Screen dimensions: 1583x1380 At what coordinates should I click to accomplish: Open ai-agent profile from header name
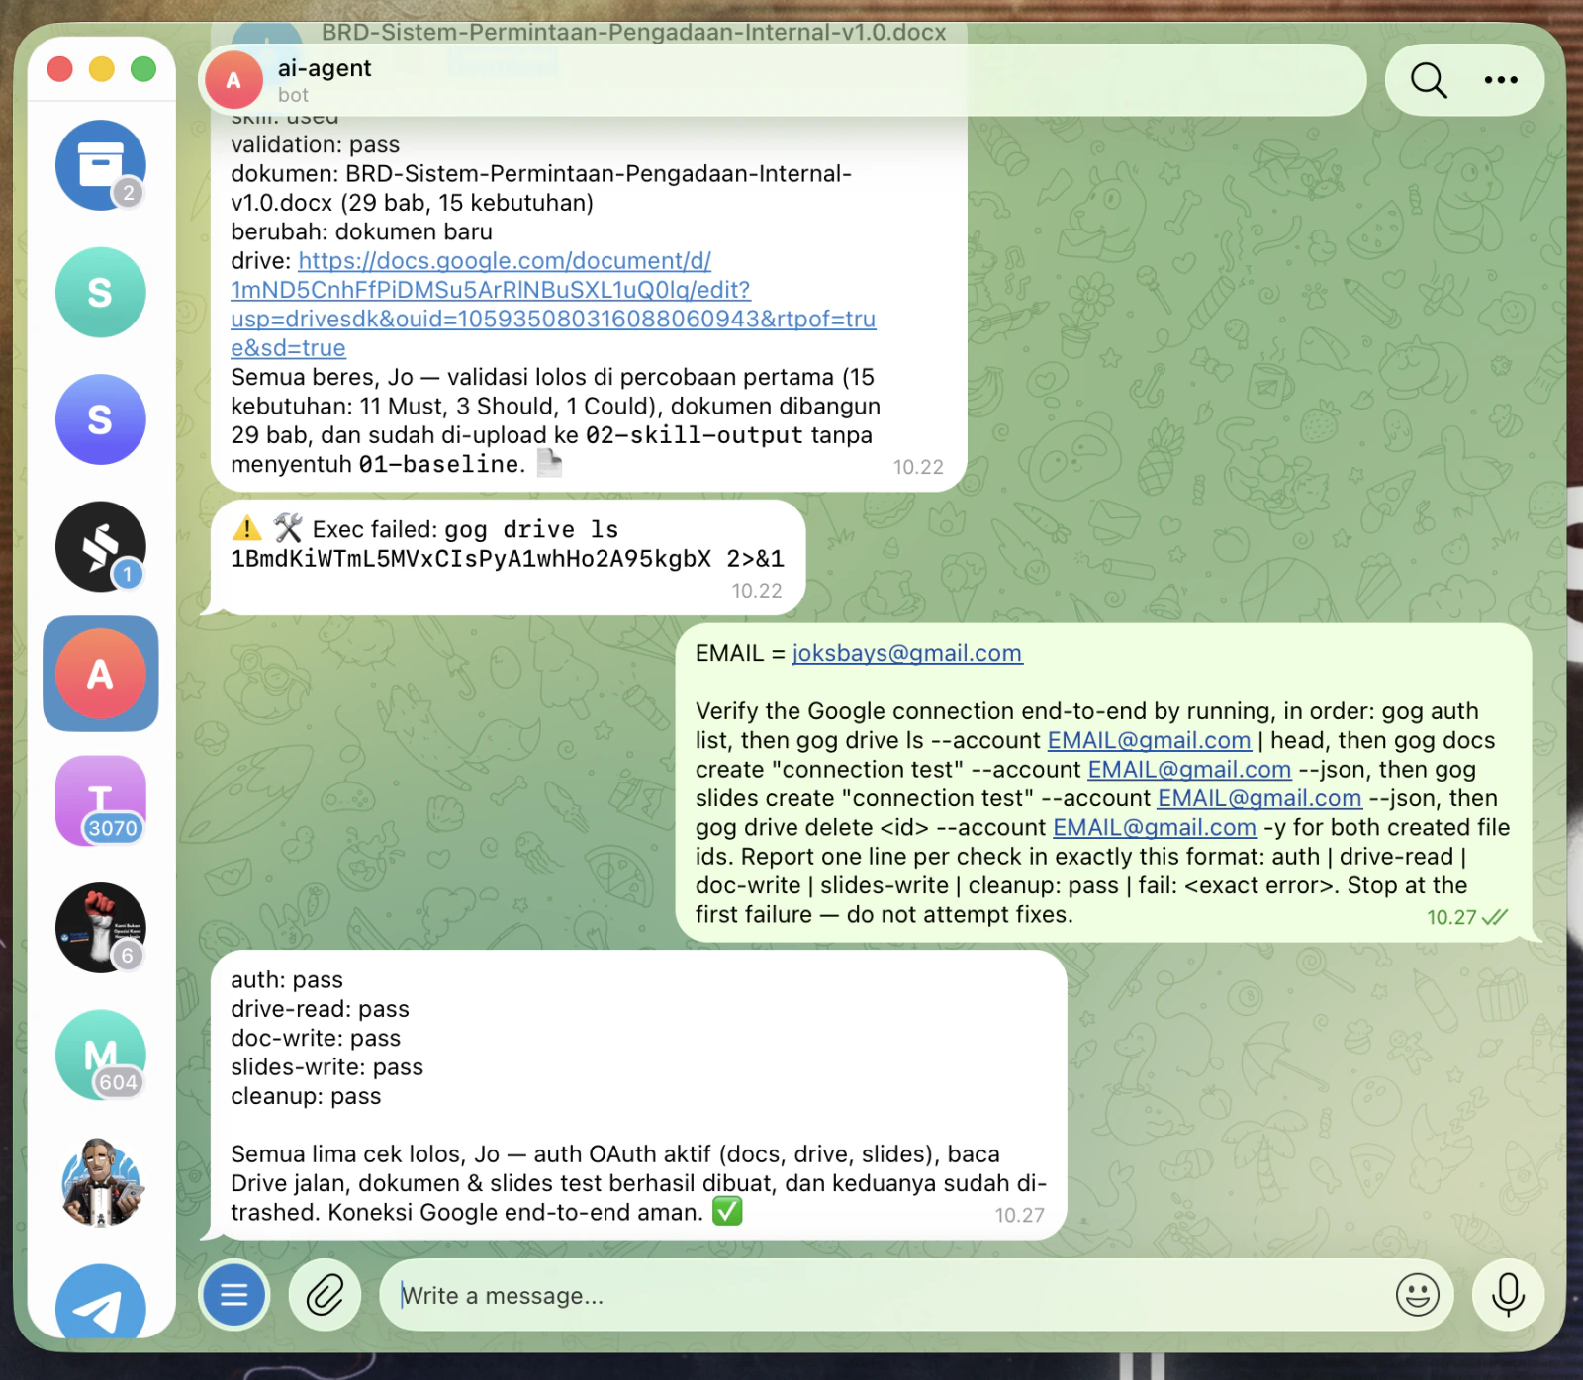[x=325, y=68]
